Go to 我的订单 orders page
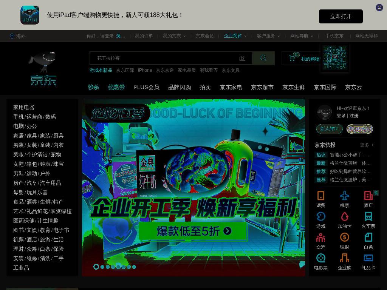 [x=144, y=36]
